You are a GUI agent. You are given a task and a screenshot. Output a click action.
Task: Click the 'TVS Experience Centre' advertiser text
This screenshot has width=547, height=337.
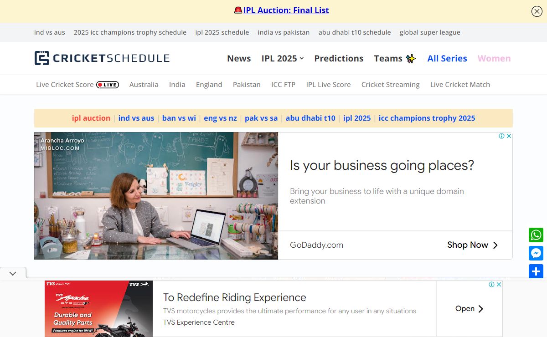[199, 322]
